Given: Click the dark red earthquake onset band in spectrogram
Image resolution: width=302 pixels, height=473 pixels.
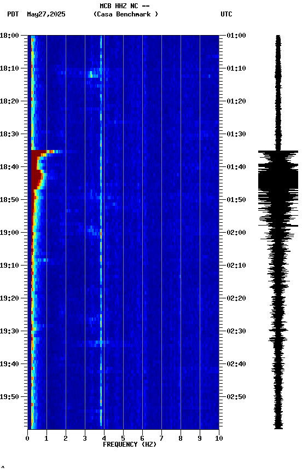Looking at the screenshot, I should 37,169.
